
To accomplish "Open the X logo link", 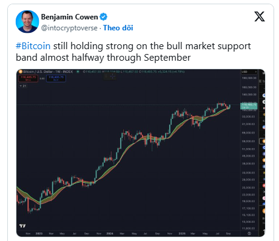I will tap(260, 16).
